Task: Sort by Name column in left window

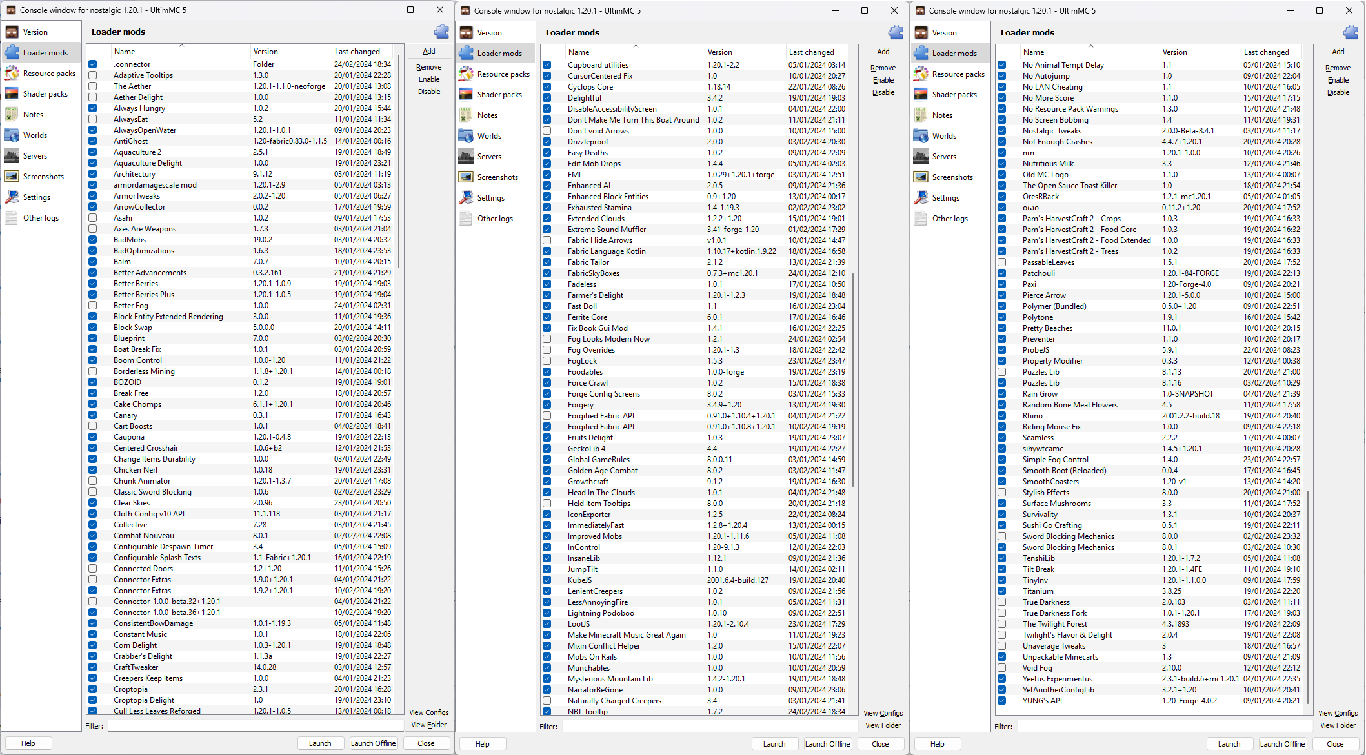Action: tap(181, 52)
